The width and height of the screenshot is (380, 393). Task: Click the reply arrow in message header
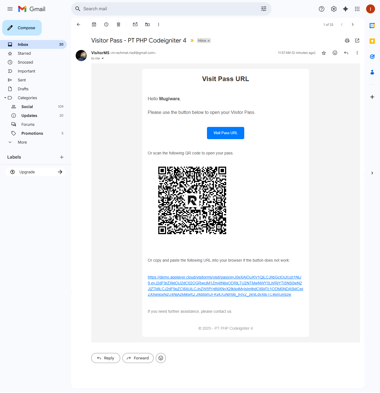click(346, 53)
